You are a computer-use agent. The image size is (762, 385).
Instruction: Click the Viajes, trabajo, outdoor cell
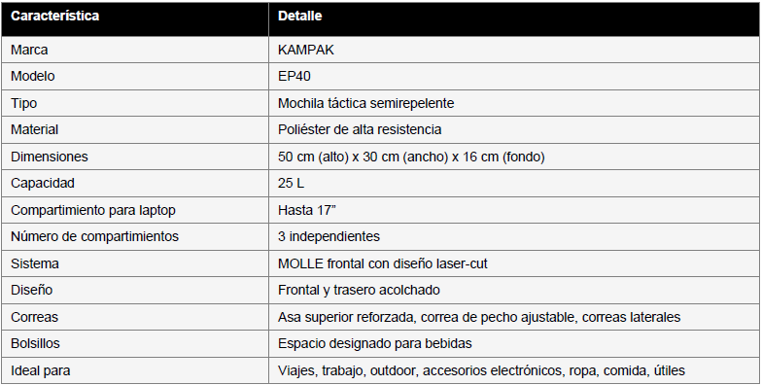pos(513,370)
